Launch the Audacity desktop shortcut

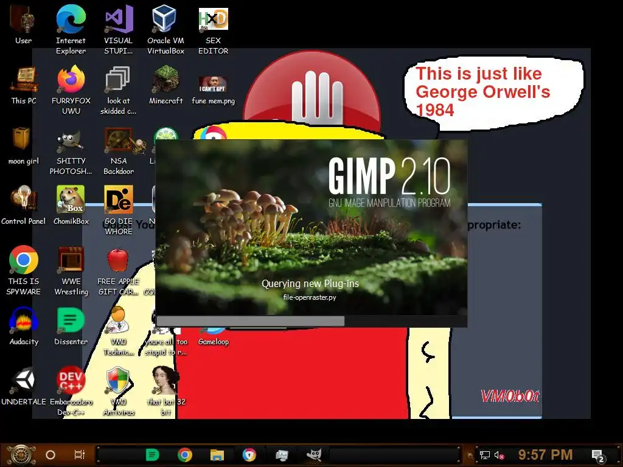point(24,326)
